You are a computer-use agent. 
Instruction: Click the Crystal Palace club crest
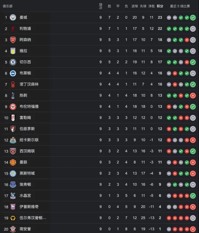13,196
